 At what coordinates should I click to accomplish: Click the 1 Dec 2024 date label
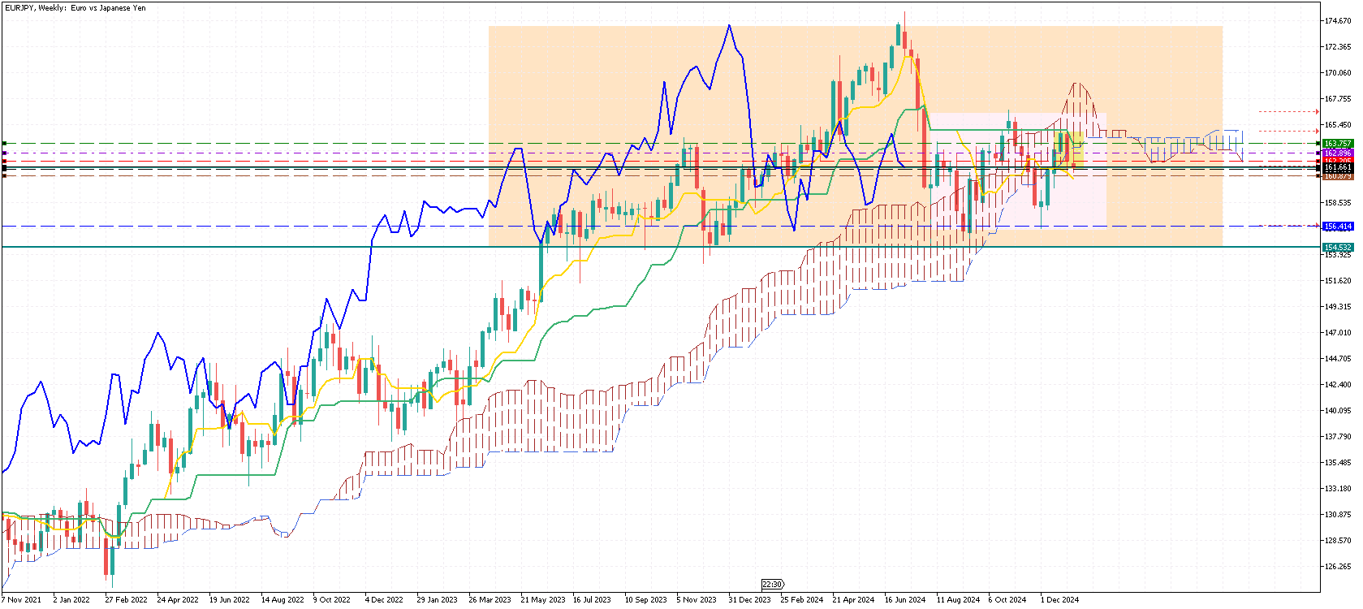[x=1060, y=600]
